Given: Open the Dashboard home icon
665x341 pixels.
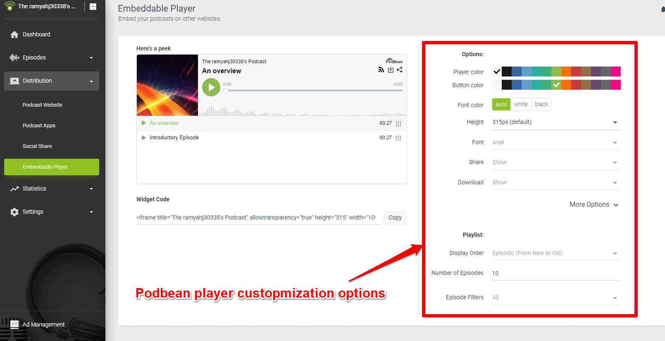Looking at the screenshot, I should [14, 35].
